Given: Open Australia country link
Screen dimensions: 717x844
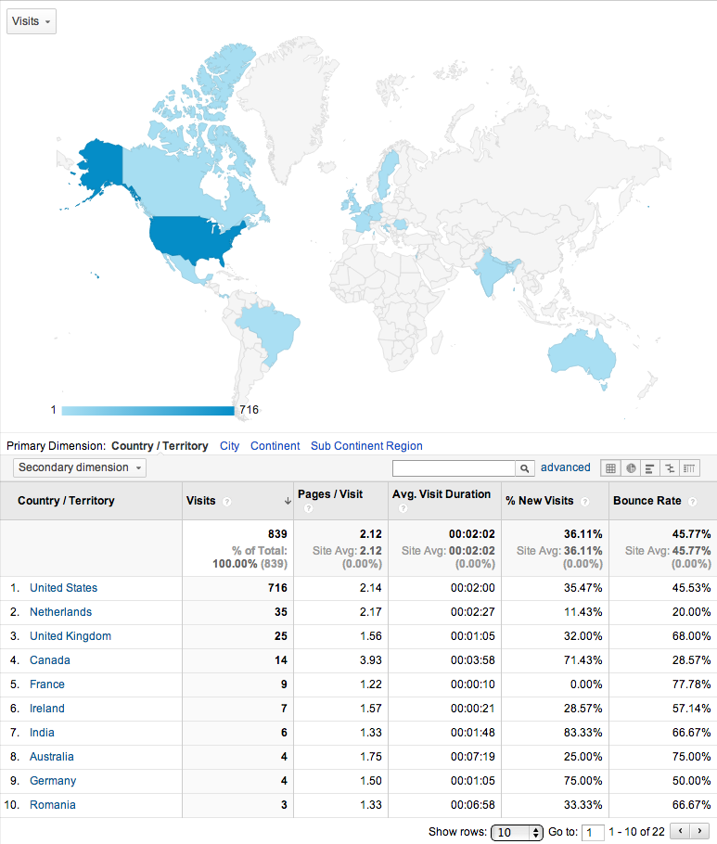Looking at the screenshot, I should 52,756.
